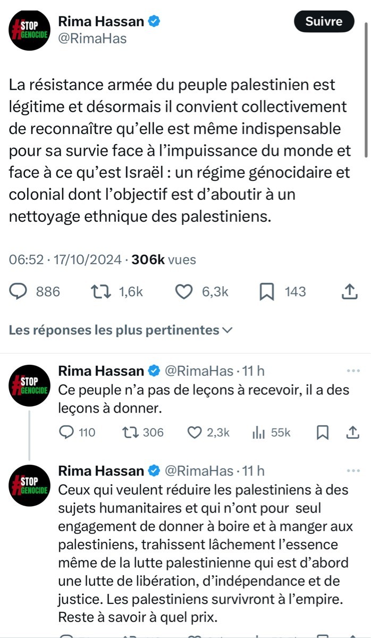The height and width of the screenshot is (638, 371).
Task: Click the reply icon on main tweet
Action: pos(19,291)
